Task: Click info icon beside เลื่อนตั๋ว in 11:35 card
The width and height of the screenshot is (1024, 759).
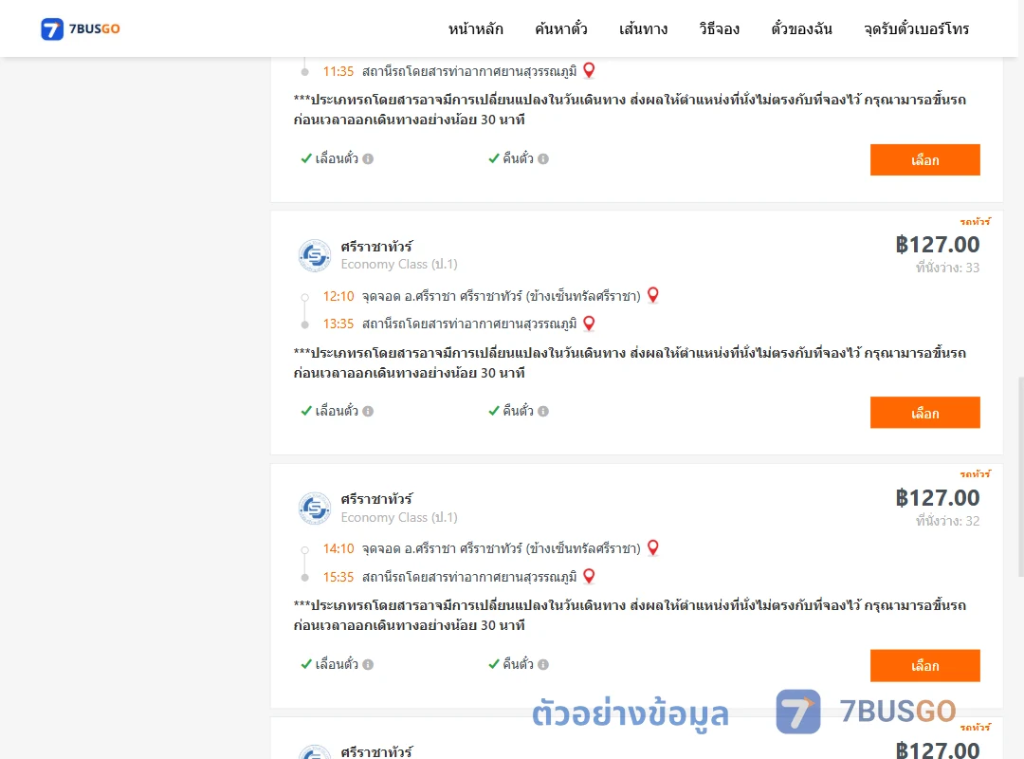Action: coord(368,158)
